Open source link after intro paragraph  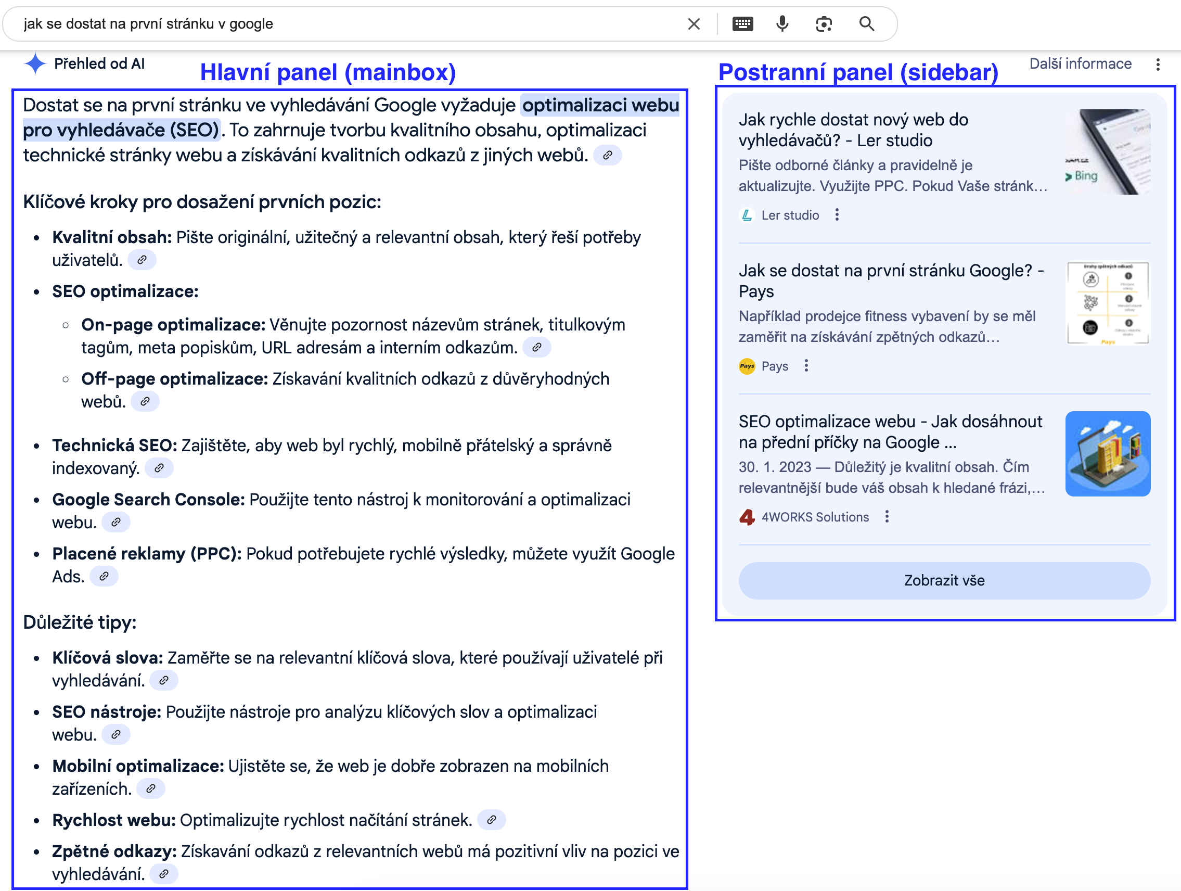(607, 156)
